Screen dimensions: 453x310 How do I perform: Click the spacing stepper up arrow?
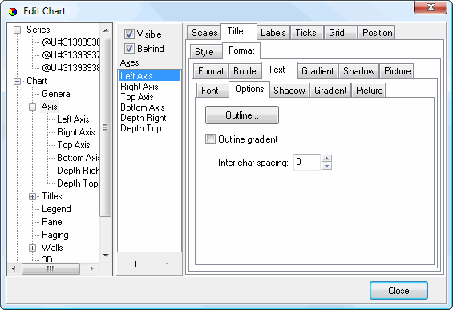[x=326, y=159]
